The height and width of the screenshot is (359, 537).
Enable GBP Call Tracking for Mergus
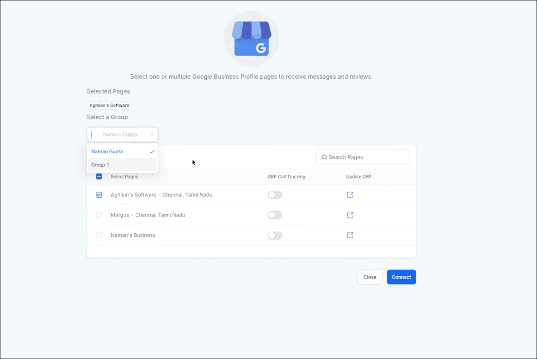(x=275, y=215)
